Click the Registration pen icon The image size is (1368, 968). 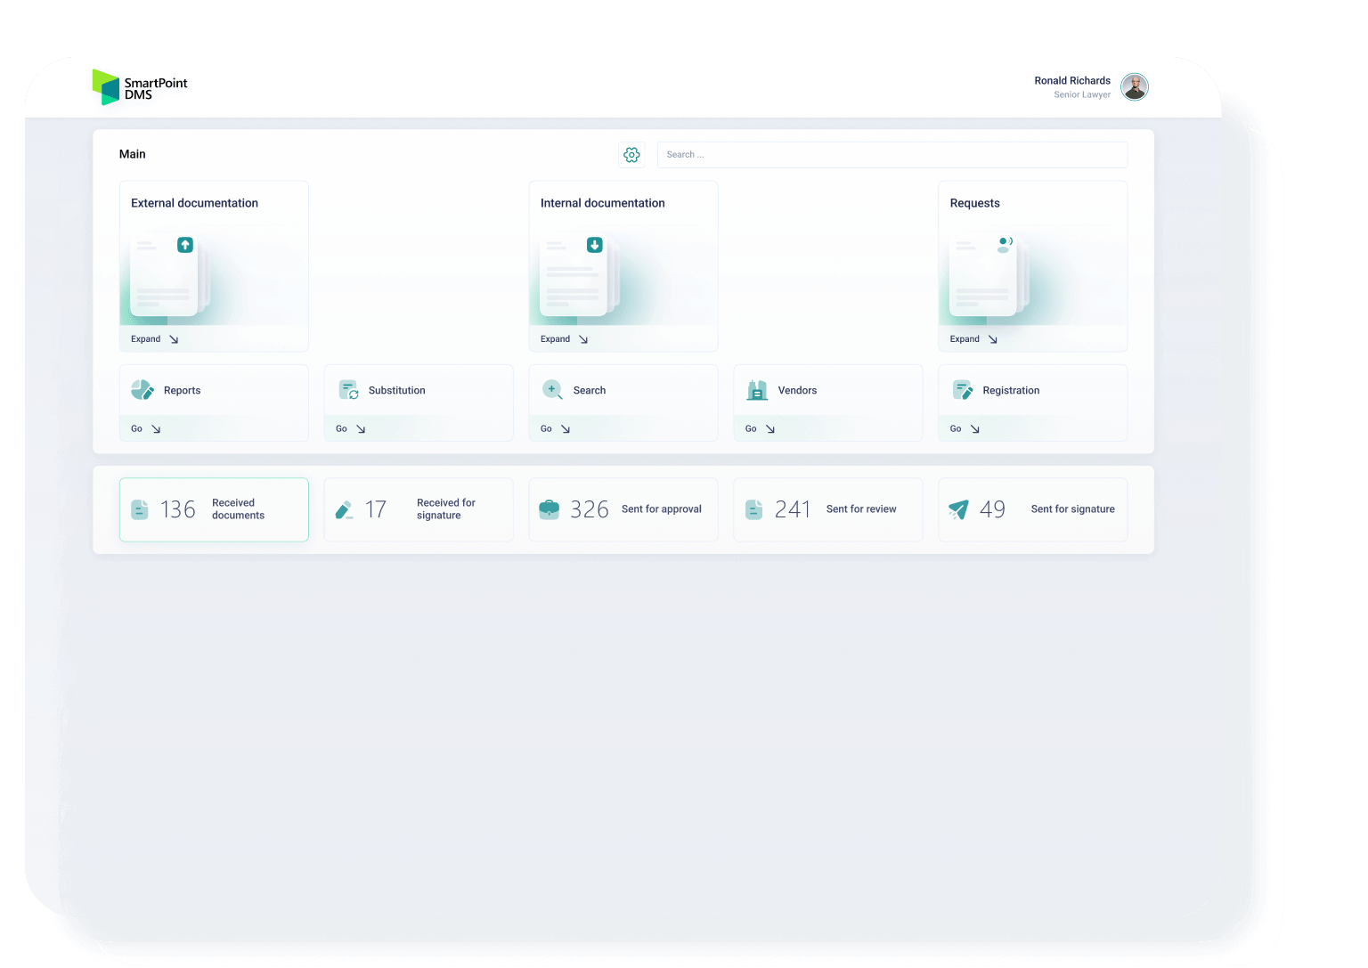click(963, 389)
